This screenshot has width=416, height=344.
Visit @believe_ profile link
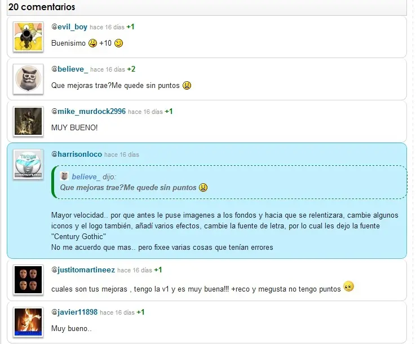[x=69, y=69]
